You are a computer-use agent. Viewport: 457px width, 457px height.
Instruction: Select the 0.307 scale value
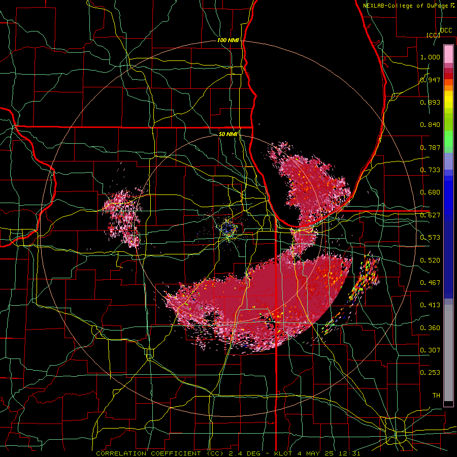tap(430, 350)
